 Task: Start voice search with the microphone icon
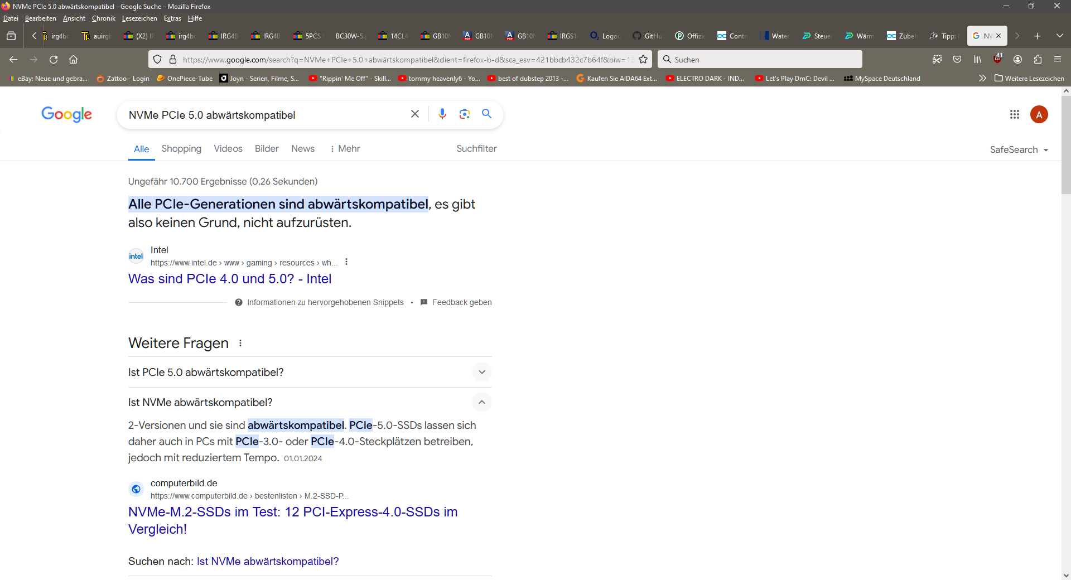442,114
